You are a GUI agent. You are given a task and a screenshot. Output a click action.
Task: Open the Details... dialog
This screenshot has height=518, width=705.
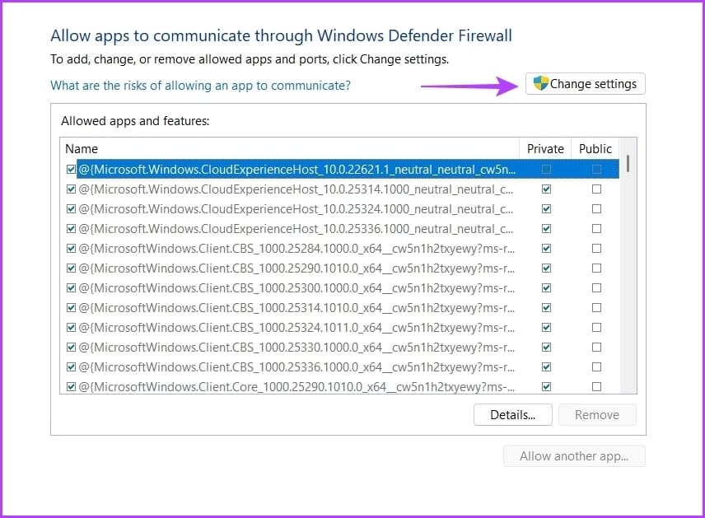coord(512,414)
